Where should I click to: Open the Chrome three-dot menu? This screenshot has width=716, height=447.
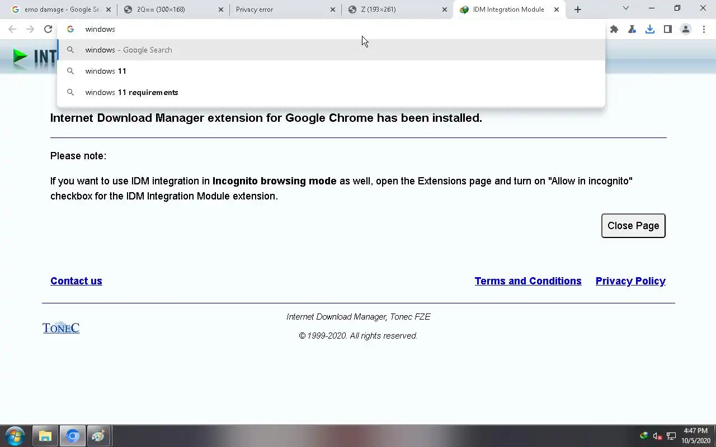(x=704, y=29)
